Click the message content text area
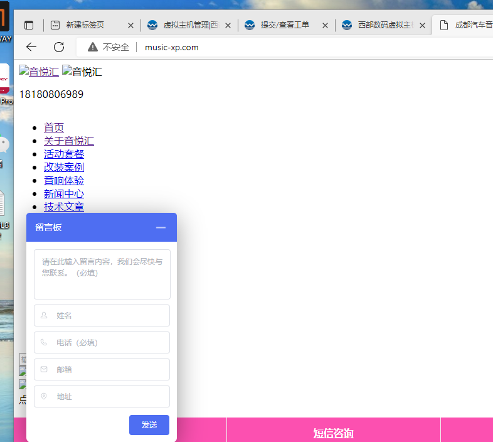Image resolution: width=493 pixels, height=442 pixels. tap(102, 274)
